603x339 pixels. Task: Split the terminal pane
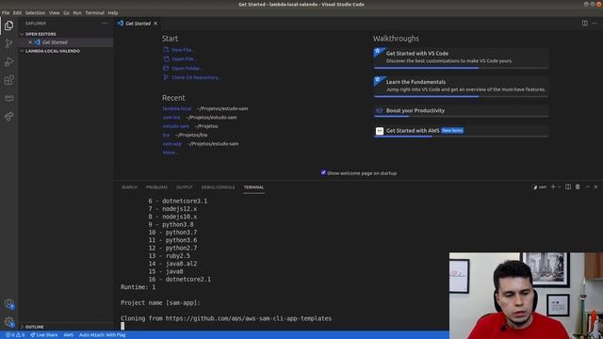click(568, 186)
